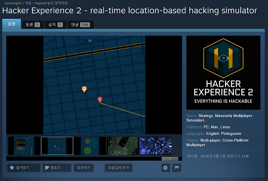268x181 pixels.
Task: Click the Portuguese language text
Action: pyautogui.click(x=231, y=134)
